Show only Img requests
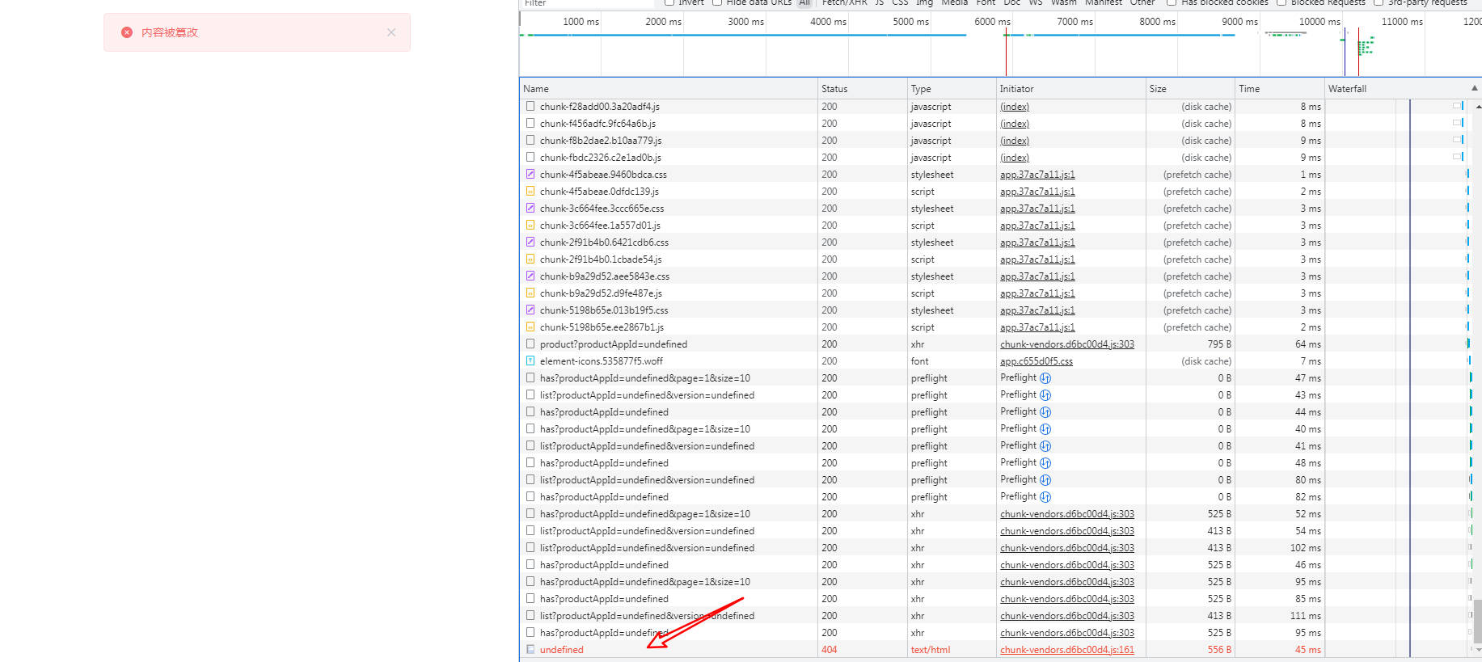 pos(924,2)
